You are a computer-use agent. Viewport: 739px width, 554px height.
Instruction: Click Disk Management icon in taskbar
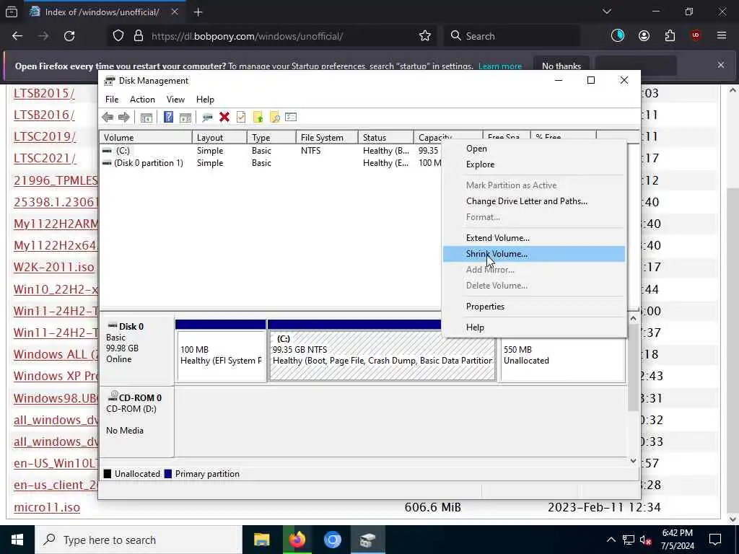[x=367, y=540]
